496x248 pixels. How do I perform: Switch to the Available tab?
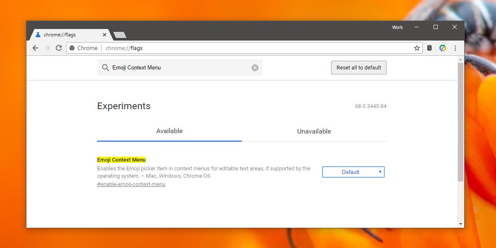pyautogui.click(x=169, y=131)
